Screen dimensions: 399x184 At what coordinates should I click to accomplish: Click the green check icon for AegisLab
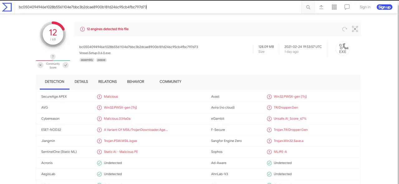(99, 174)
